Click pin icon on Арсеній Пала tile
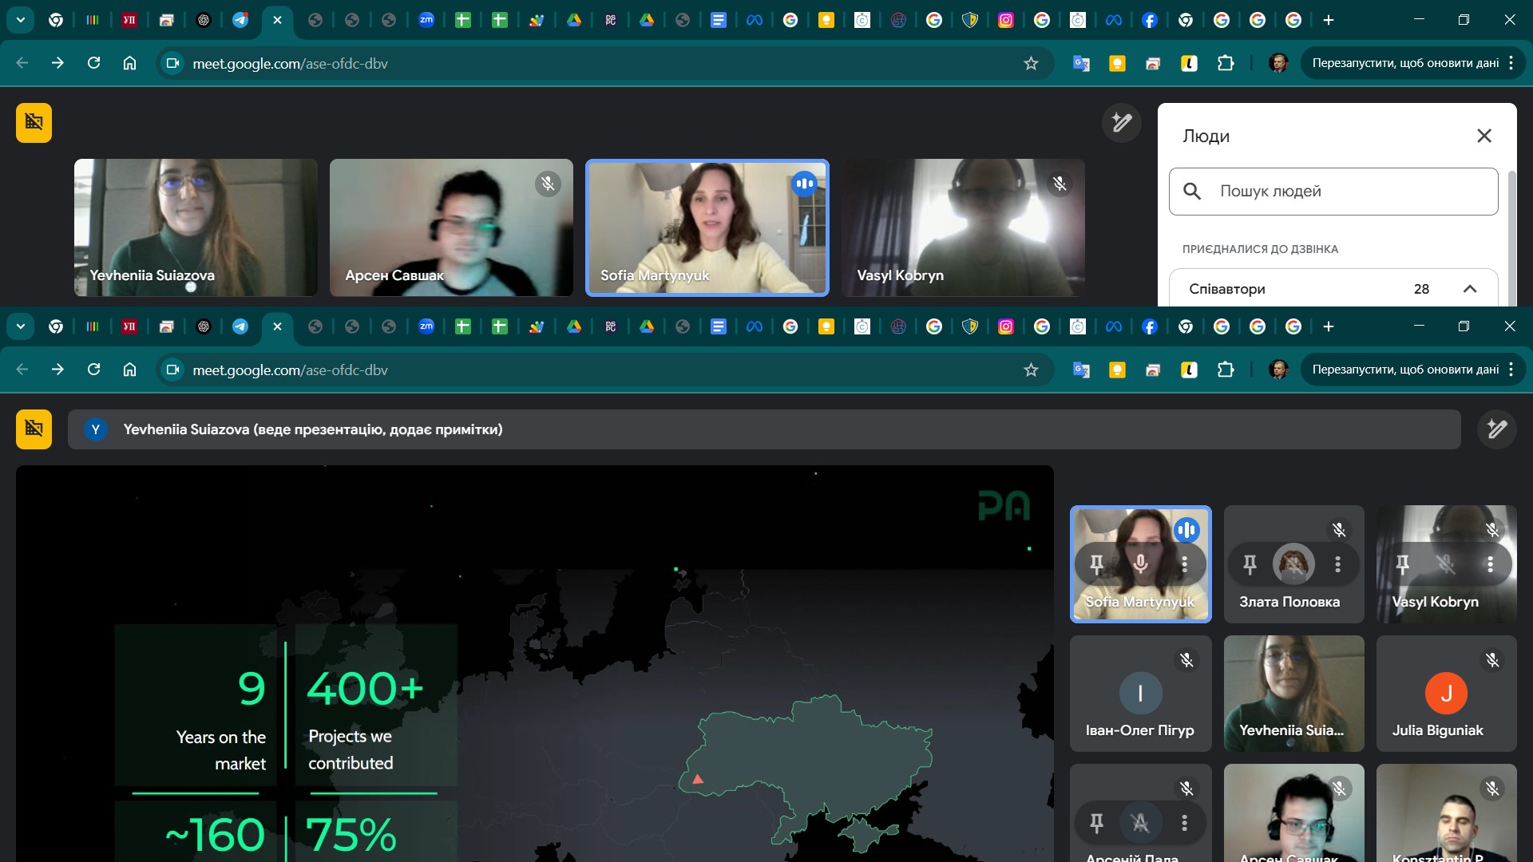The width and height of the screenshot is (1533, 862). [1097, 822]
